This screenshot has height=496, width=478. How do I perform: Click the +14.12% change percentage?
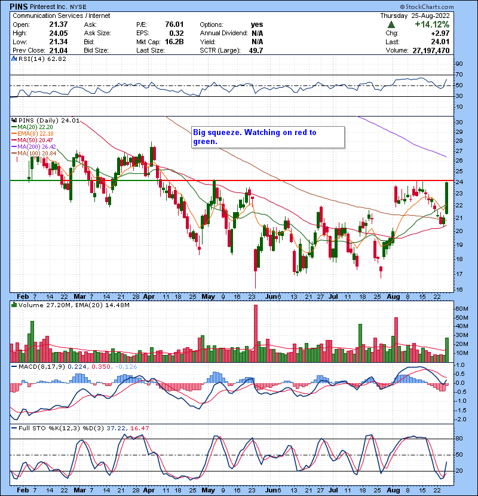(x=432, y=25)
